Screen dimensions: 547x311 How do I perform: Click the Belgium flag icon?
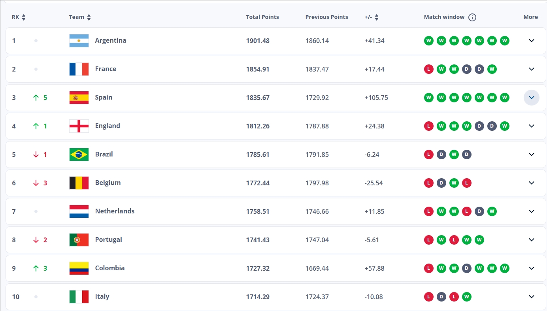pos(79,183)
